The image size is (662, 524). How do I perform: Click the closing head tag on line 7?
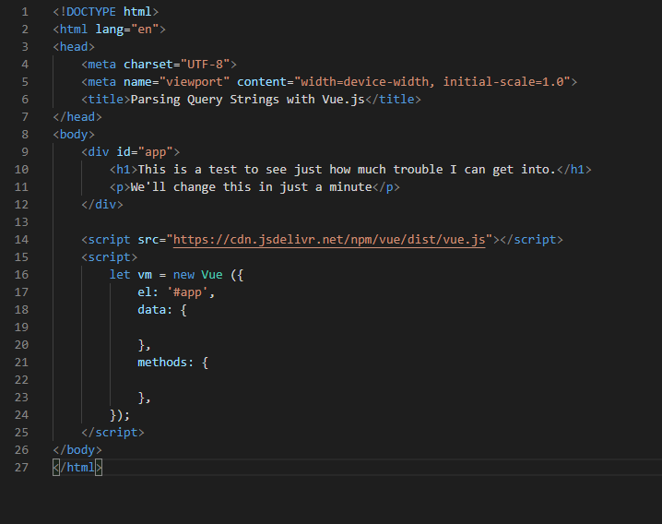77,117
